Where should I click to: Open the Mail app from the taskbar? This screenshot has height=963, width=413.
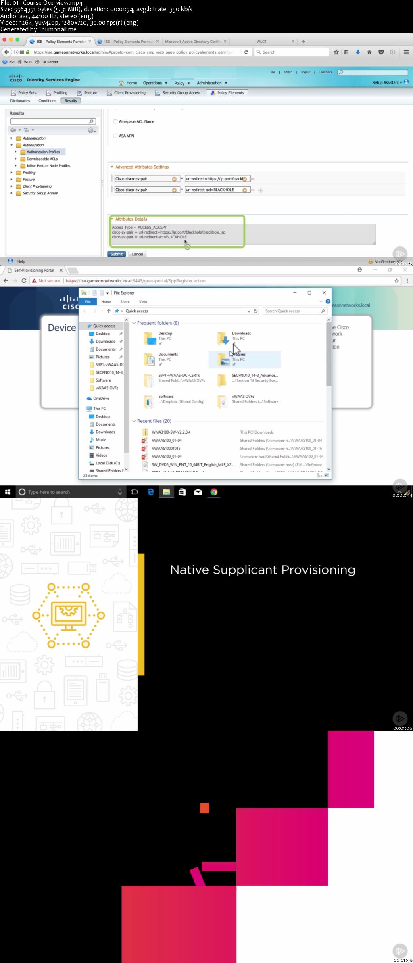coord(198,492)
